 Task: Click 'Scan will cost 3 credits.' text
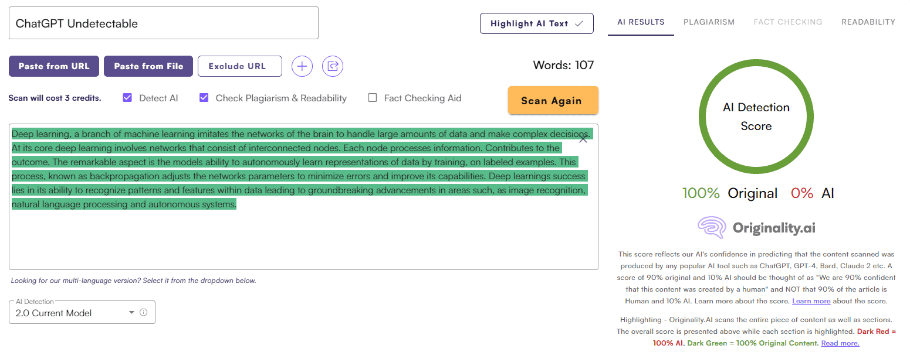pyautogui.click(x=55, y=98)
